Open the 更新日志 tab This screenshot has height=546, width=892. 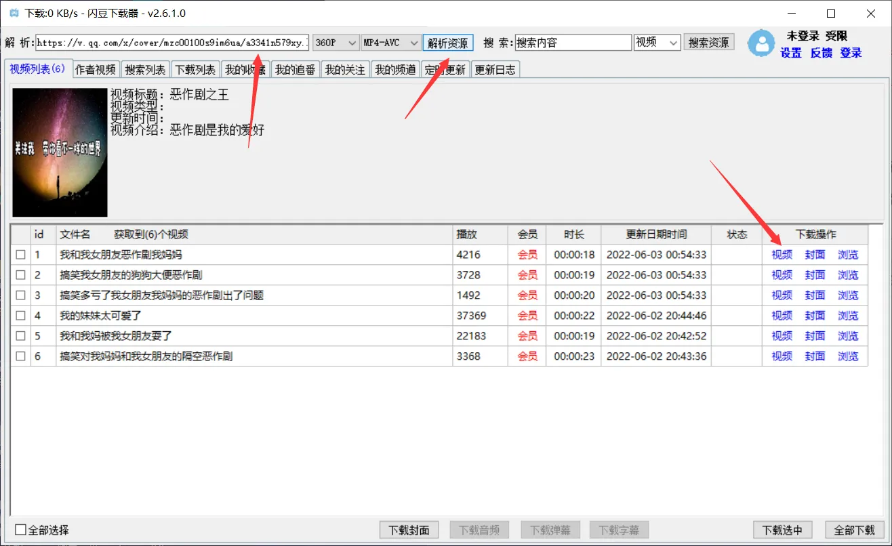(495, 70)
